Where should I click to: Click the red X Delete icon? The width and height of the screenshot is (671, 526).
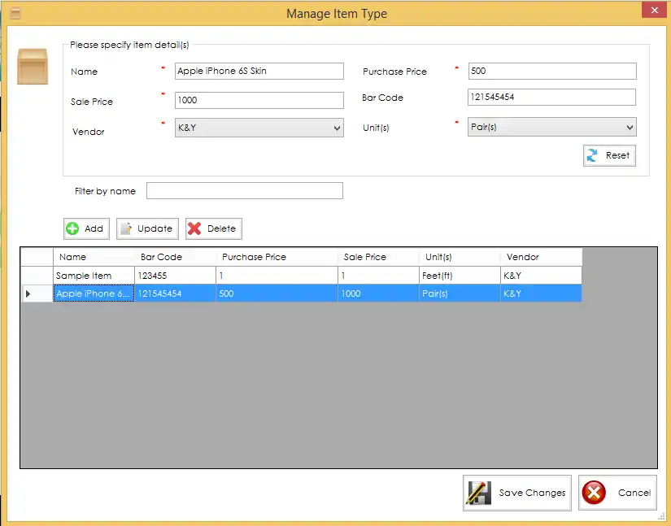tap(194, 228)
